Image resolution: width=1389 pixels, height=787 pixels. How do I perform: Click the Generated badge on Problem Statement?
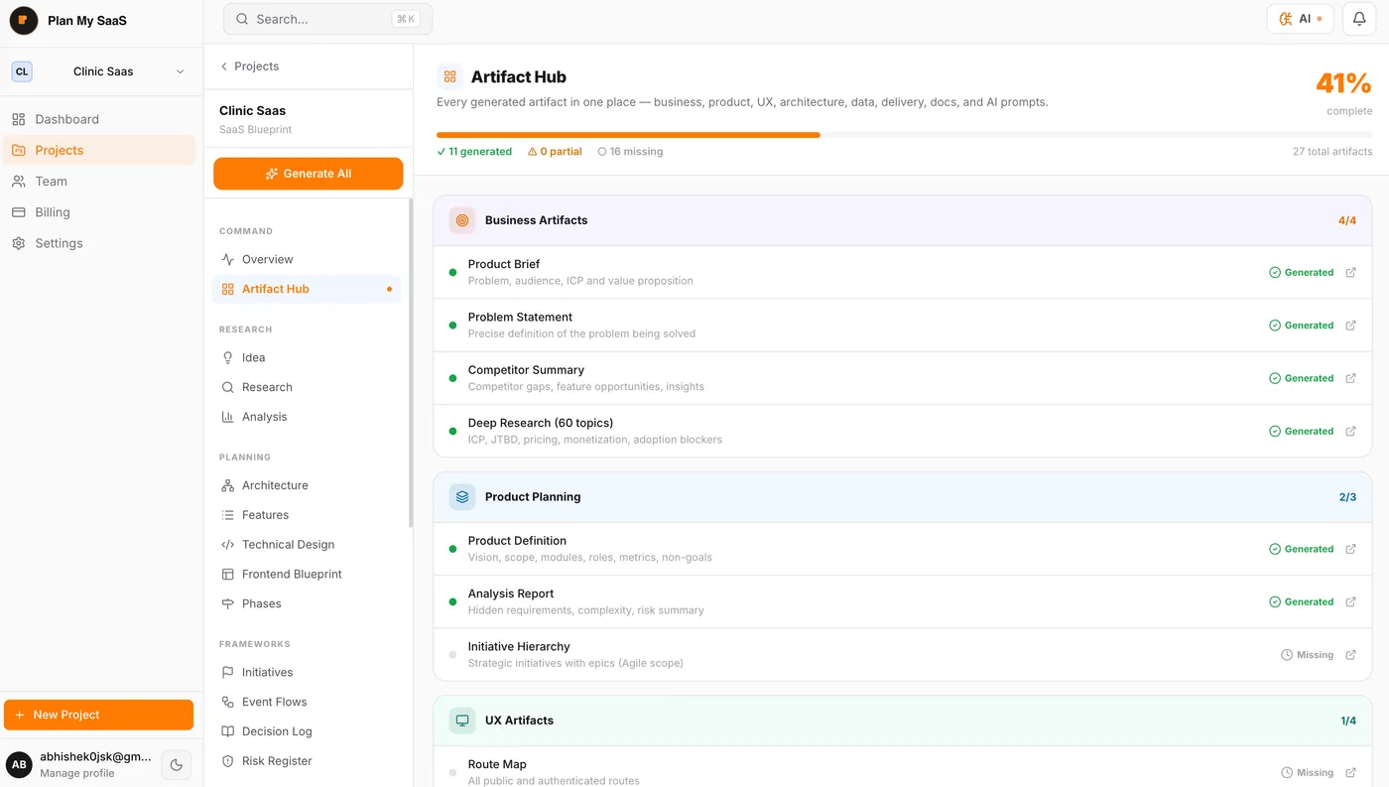tap(1302, 325)
